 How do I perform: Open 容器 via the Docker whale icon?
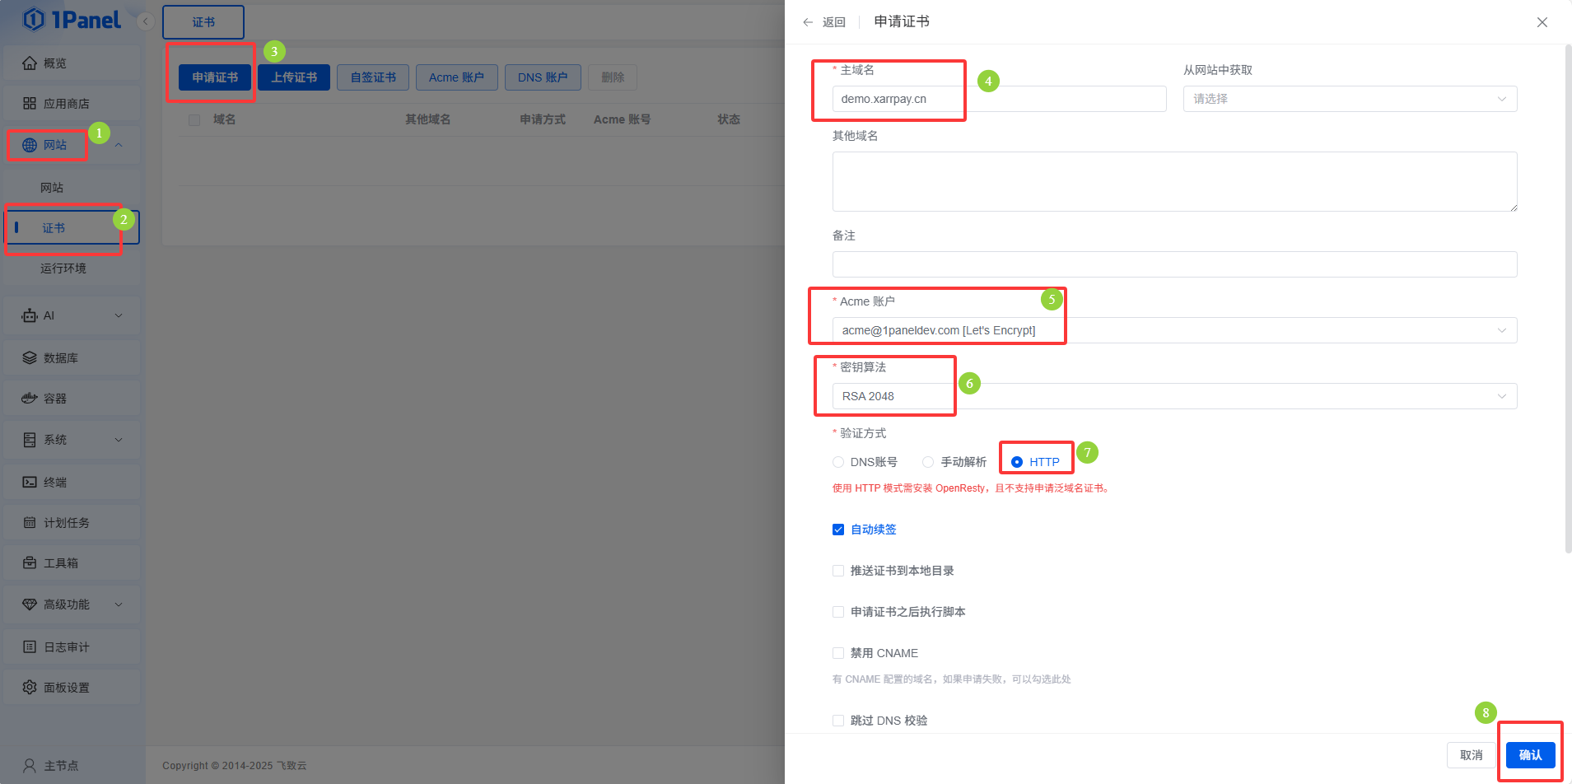pos(30,399)
